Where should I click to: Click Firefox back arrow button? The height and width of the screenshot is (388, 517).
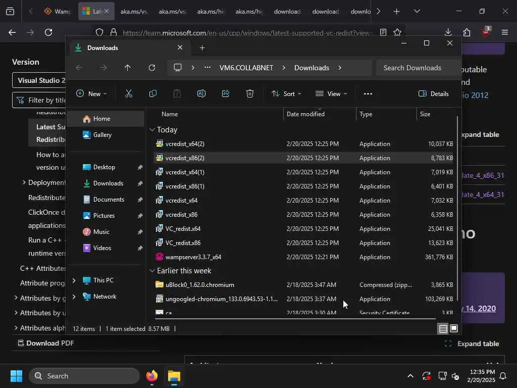click(12, 32)
